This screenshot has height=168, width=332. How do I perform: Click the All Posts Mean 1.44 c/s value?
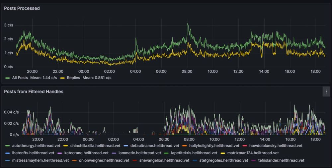pyautogui.click(x=43, y=78)
